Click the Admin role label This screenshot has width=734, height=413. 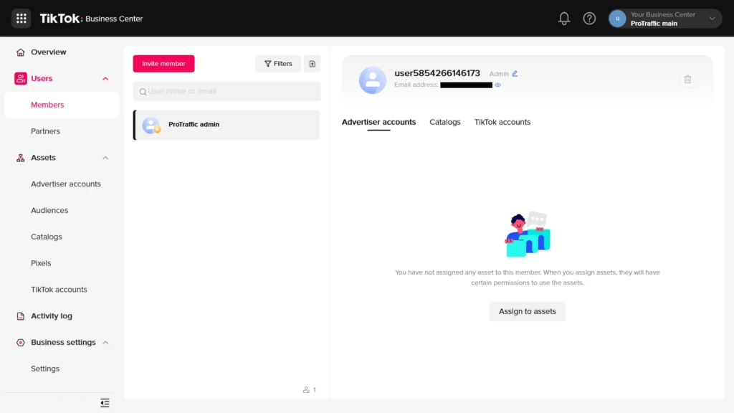click(499, 74)
